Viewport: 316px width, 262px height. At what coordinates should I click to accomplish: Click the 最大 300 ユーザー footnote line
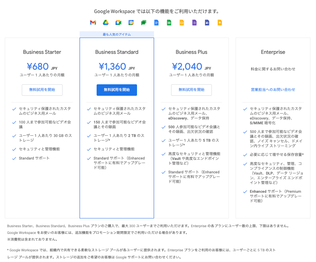pos(148,226)
